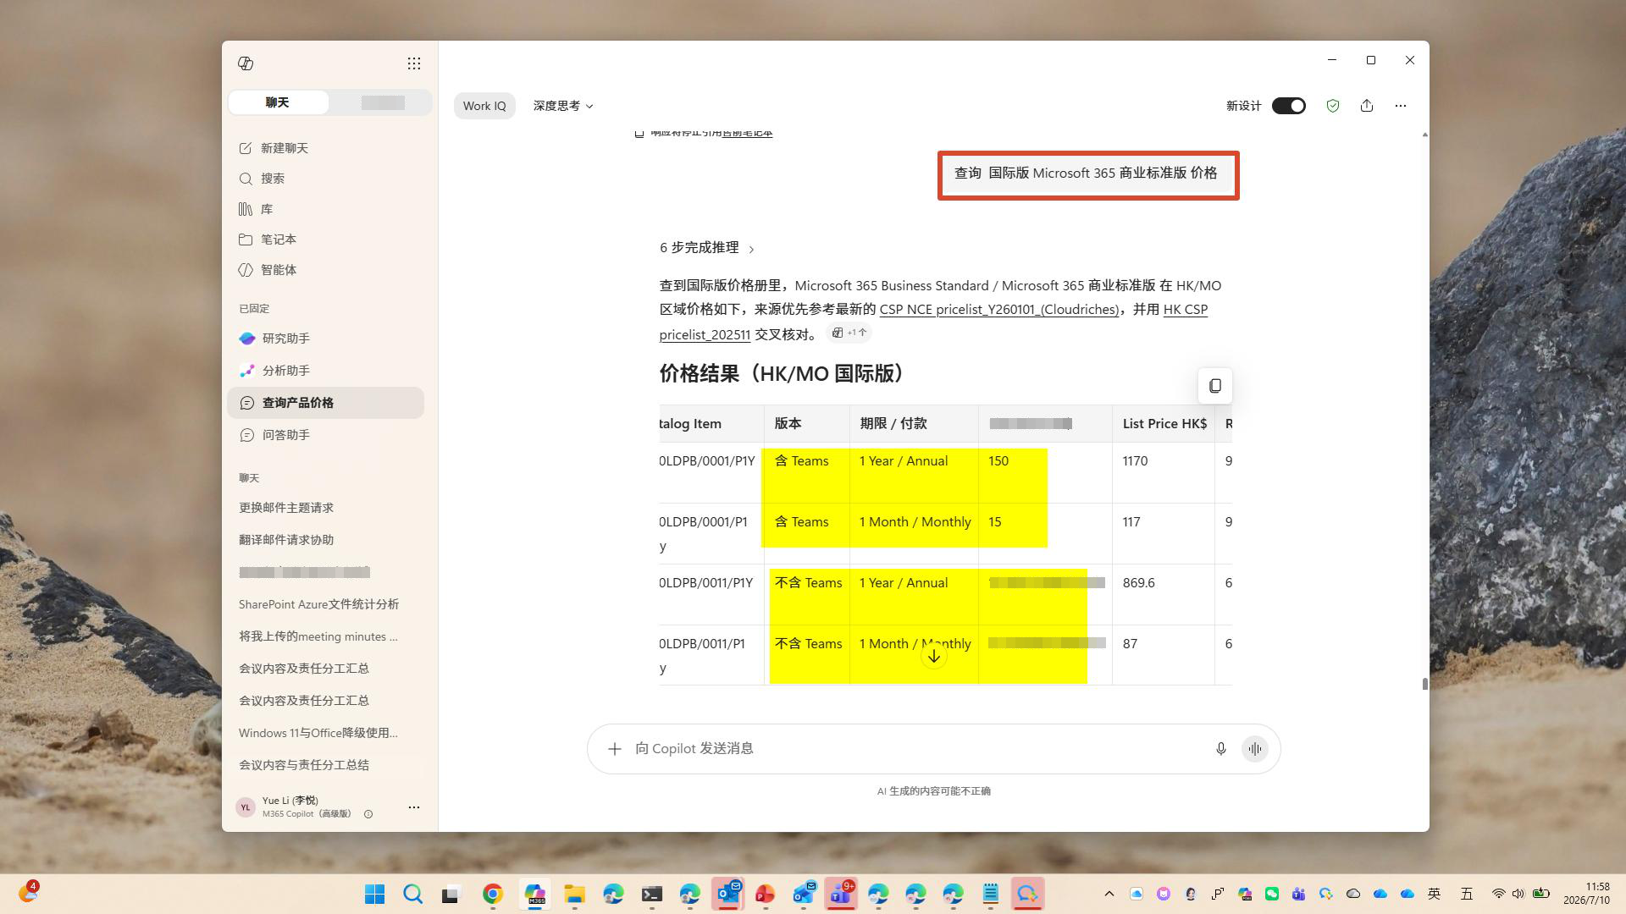Click the plus icon in the message box
Viewport: 1626px width, 914px height.
(615, 749)
